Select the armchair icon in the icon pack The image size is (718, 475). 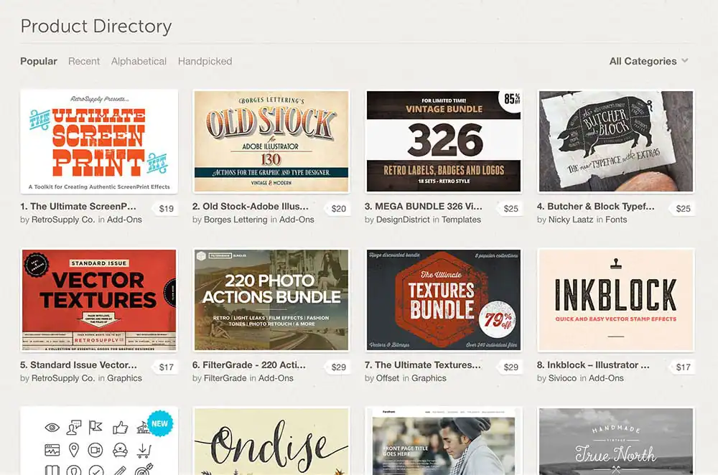click(x=120, y=451)
